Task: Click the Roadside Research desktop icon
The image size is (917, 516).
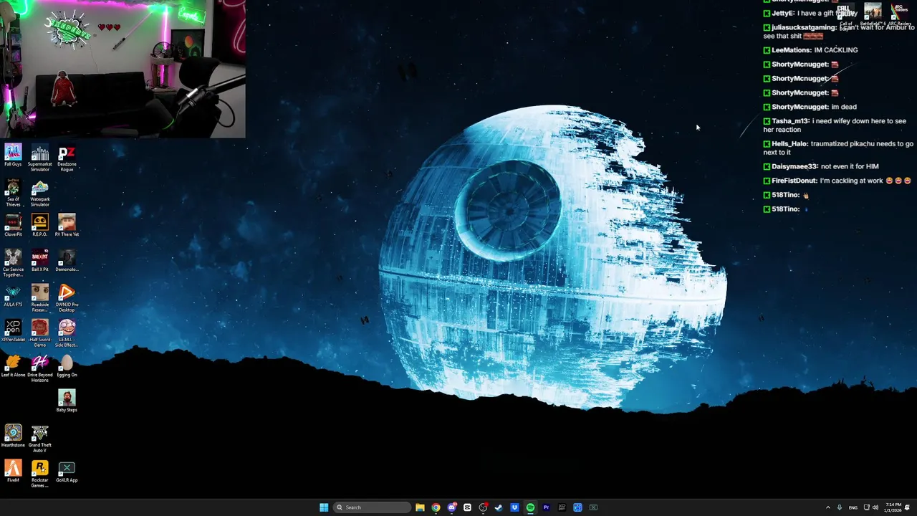Action: coord(40,299)
